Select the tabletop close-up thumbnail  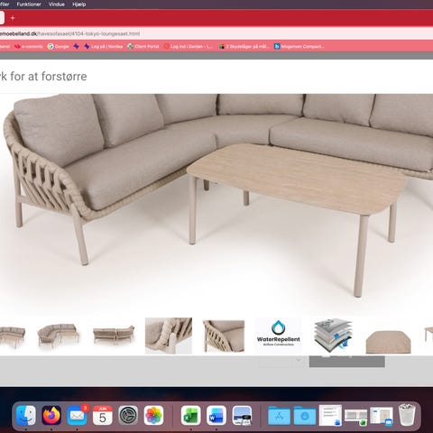388,342
